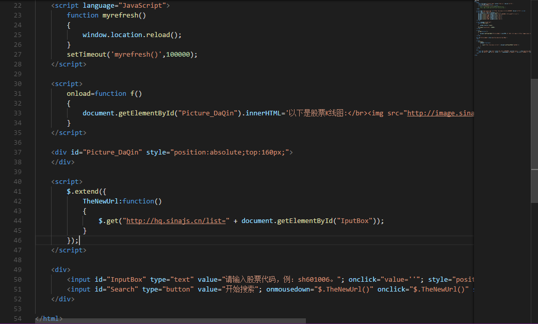This screenshot has height=324, width=538.
Task: Click the closing div tag on line 52
Action: coord(63,299)
